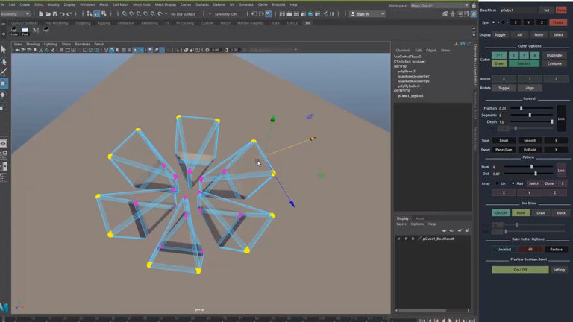The height and width of the screenshot is (322, 573).
Task: Click the Freeze button
Action: pos(557,22)
